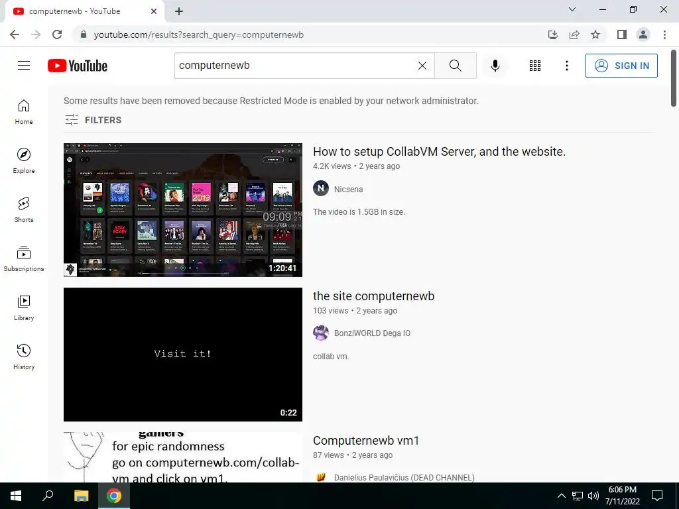Viewport: 679px width, 509px height.
Task: Open Chrome profile avatar
Action: pyautogui.click(x=643, y=34)
